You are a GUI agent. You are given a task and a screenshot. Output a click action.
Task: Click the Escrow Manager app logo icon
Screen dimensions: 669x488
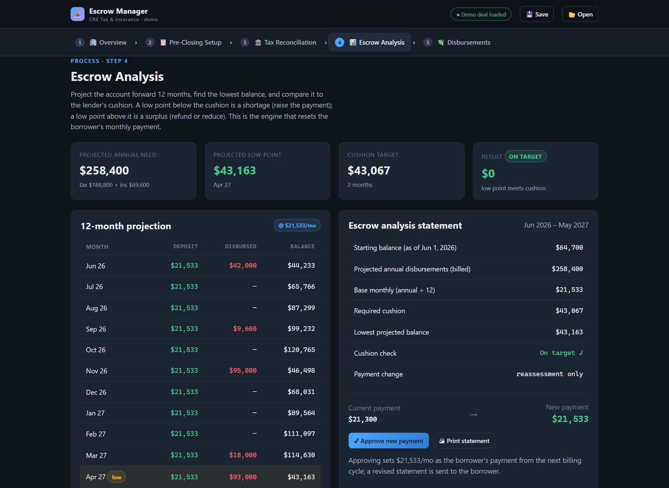77,14
